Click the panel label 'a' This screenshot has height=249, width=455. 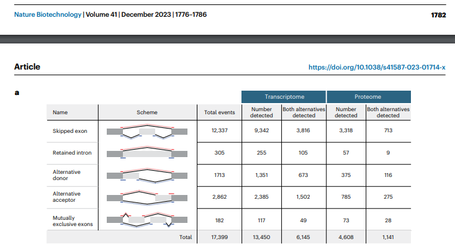click(17, 93)
